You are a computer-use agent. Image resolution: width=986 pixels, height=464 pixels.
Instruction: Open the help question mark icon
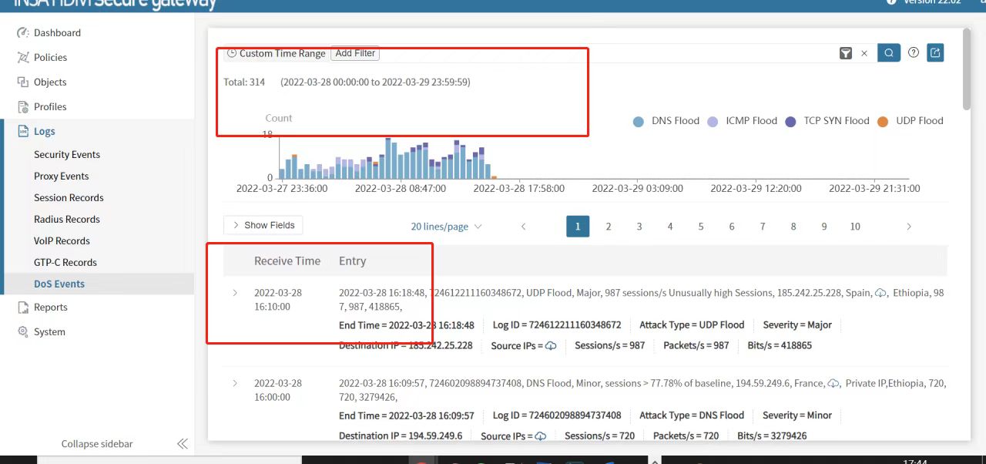click(x=914, y=52)
